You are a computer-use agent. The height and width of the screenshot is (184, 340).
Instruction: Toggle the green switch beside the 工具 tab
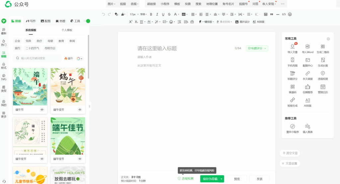[88, 21]
